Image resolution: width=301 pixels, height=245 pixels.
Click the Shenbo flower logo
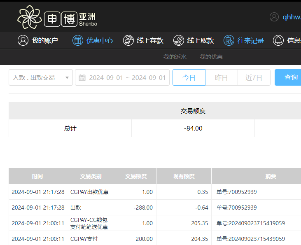30,17
